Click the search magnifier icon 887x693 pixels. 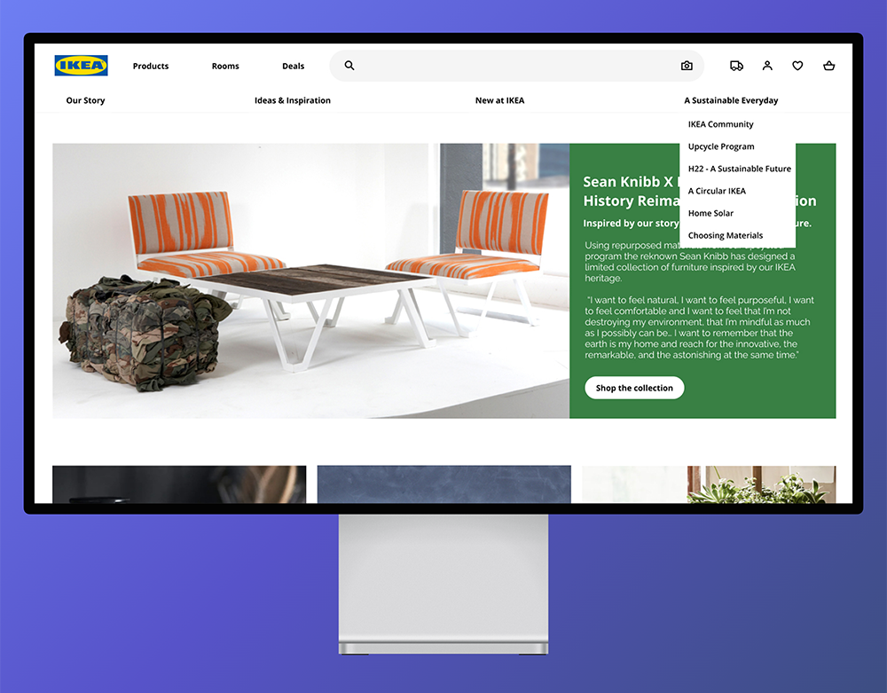(349, 66)
